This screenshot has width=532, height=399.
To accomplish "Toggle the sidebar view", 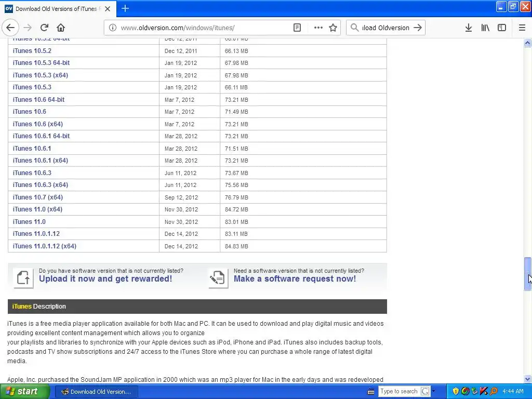I will click(501, 28).
